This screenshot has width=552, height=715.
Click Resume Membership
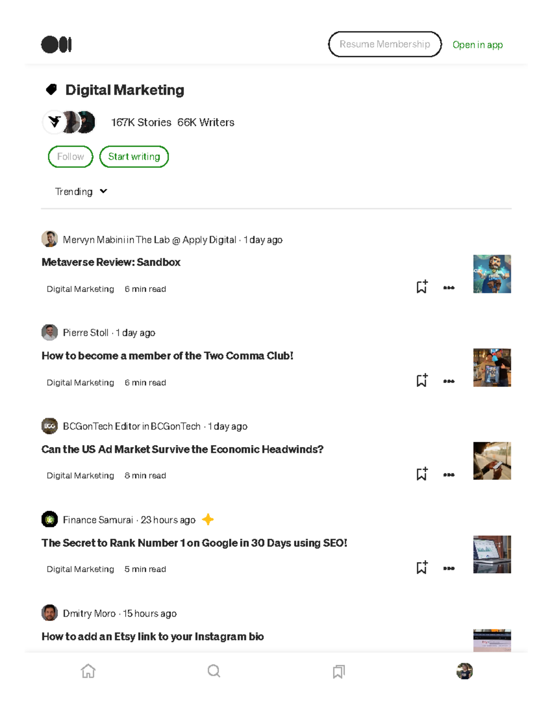pos(385,44)
